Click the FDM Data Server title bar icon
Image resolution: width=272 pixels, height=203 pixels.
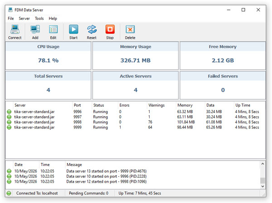tap(10, 9)
